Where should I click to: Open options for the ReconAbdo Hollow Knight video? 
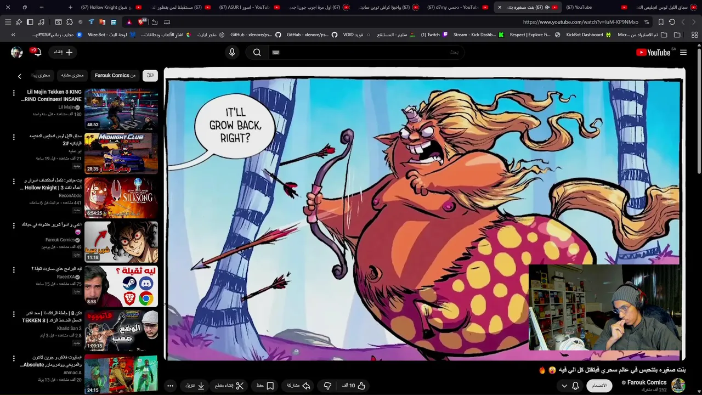click(14, 182)
